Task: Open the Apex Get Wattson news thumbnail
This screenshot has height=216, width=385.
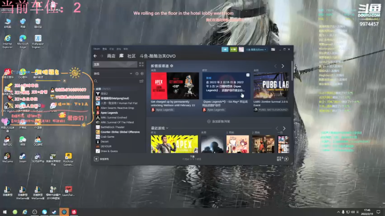Action: (x=175, y=86)
